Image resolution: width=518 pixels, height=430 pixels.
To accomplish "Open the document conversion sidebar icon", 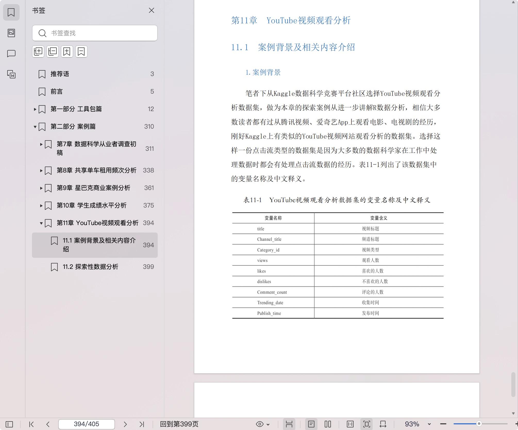I will 11,74.
